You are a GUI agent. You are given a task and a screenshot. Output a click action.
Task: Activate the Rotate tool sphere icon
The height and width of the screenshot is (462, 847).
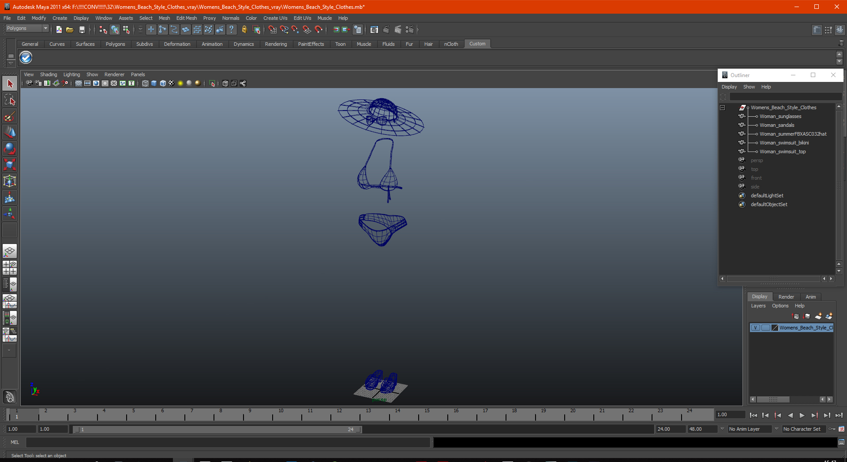point(10,148)
